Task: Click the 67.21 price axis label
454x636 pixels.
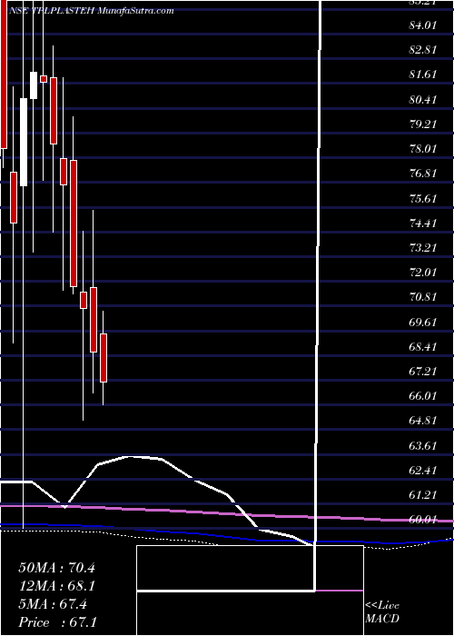Action: [x=423, y=371]
